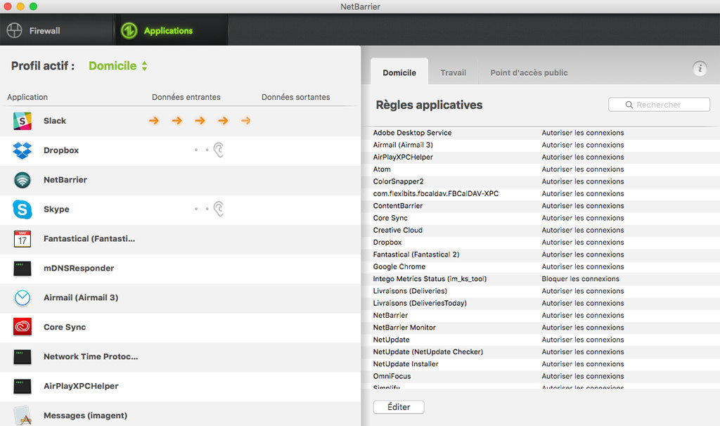Image resolution: width=720 pixels, height=426 pixels.
Task: Select the Domicile profile tab
Action: (399, 72)
